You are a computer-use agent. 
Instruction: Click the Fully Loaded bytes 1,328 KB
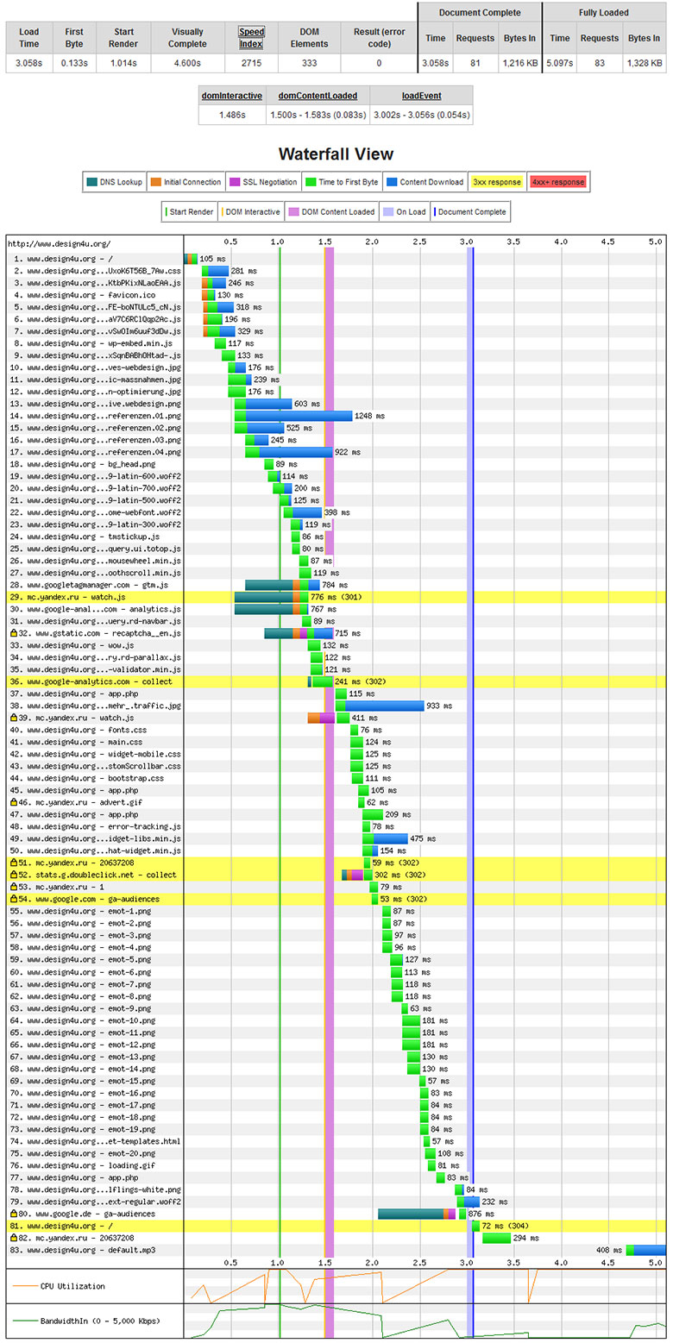click(645, 63)
